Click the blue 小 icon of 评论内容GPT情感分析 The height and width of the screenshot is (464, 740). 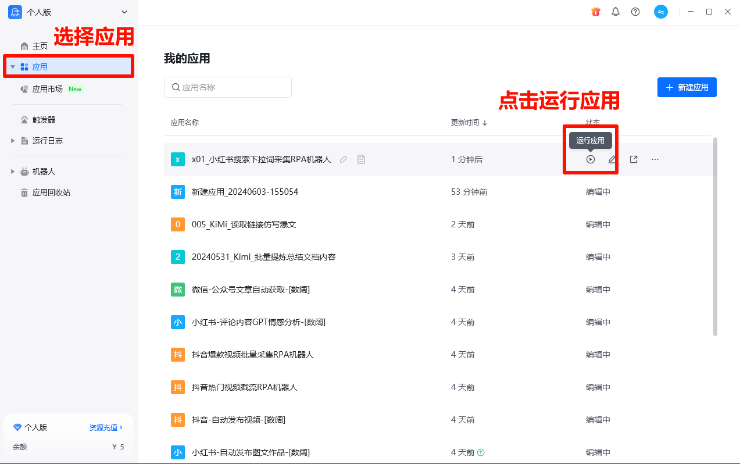tap(178, 322)
